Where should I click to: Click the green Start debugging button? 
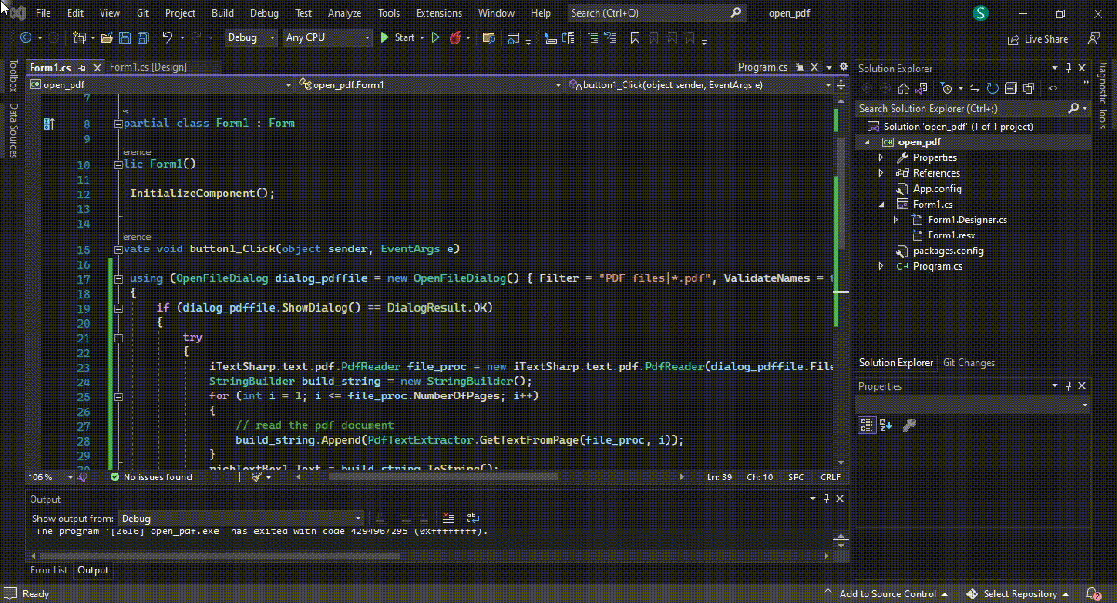(397, 38)
